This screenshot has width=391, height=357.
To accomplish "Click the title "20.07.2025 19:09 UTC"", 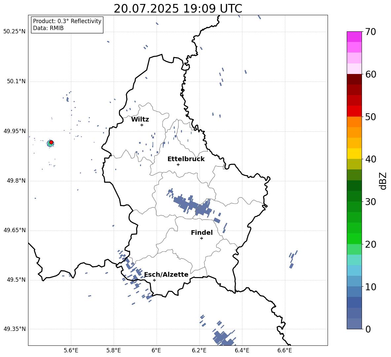I will [178, 9].
